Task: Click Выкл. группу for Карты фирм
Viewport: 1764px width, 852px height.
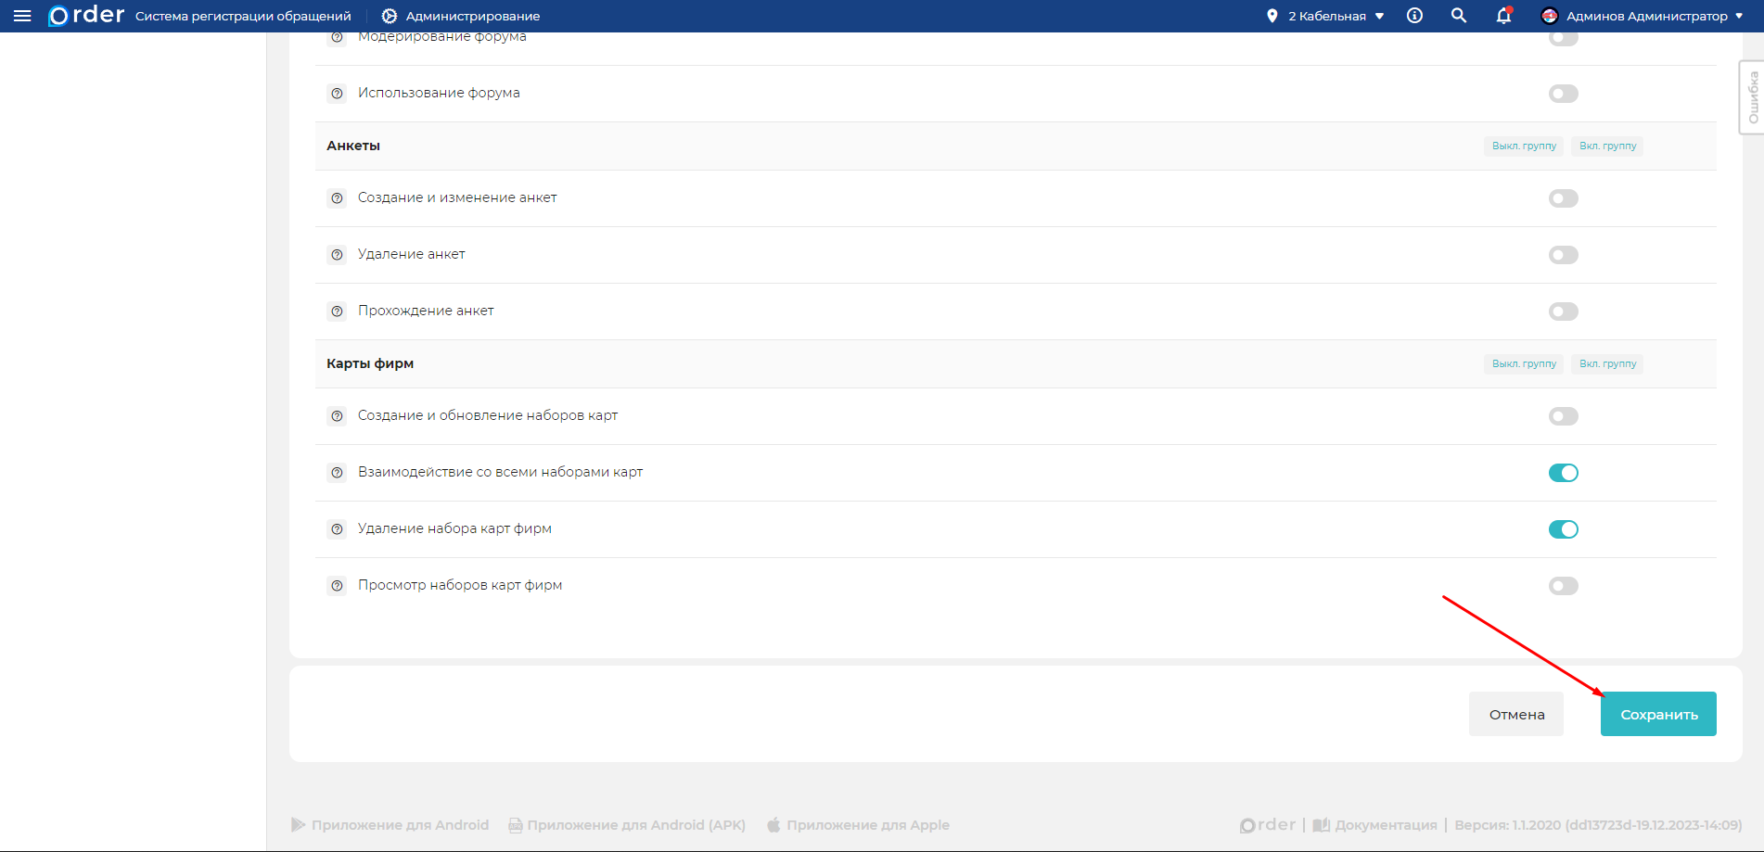Action: click(1524, 364)
